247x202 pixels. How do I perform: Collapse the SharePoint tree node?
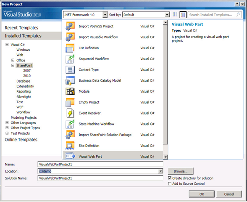tap(13, 65)
